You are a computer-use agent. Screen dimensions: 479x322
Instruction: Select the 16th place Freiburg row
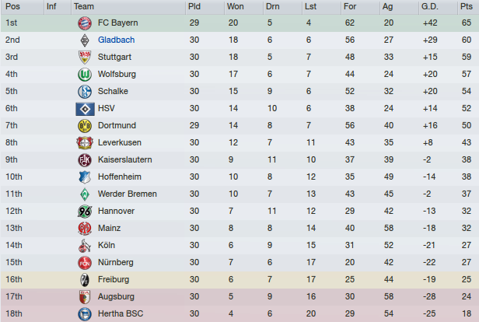pos(239,279)
